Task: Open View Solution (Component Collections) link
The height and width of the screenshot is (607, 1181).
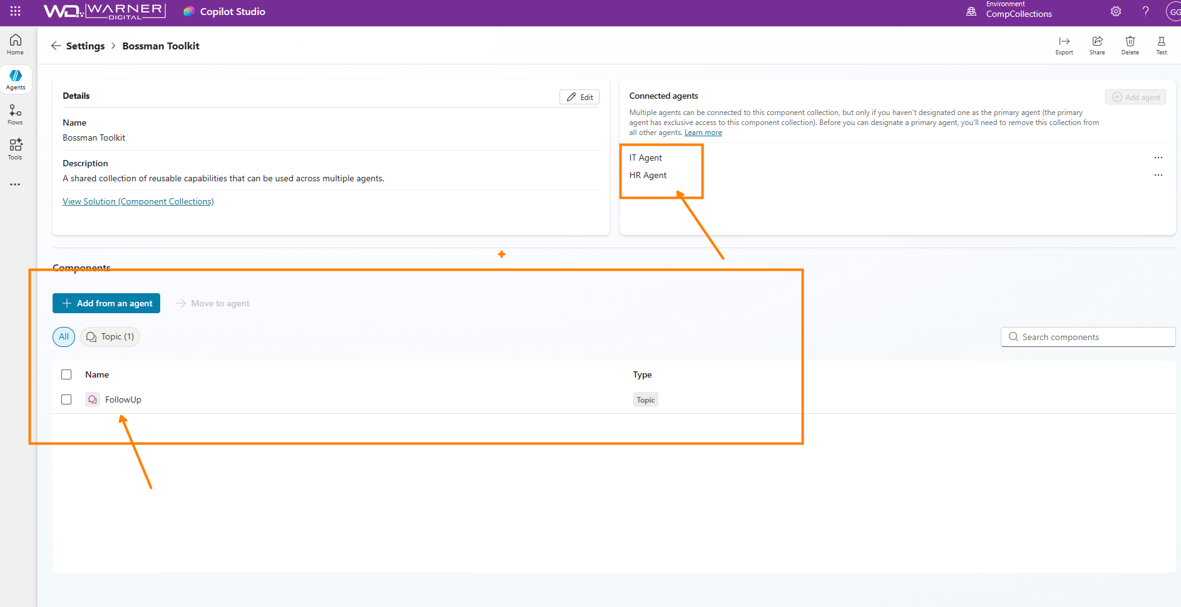Action: [x=138, y=201]
